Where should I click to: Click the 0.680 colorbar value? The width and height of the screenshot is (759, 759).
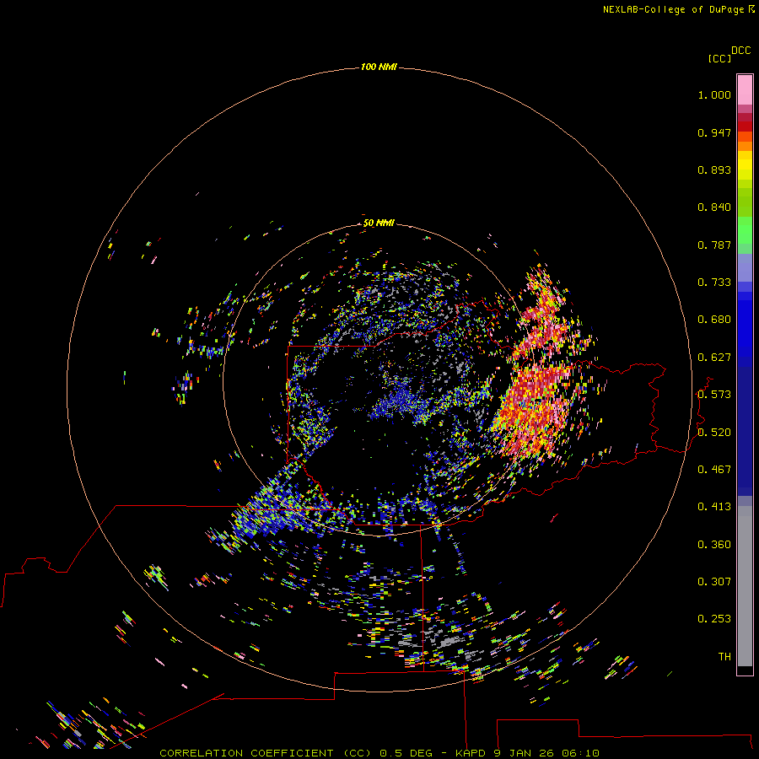pos(714,320)
